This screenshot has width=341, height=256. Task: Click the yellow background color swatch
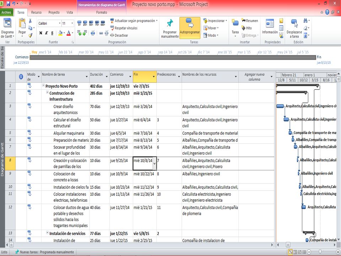click(60, 33)
